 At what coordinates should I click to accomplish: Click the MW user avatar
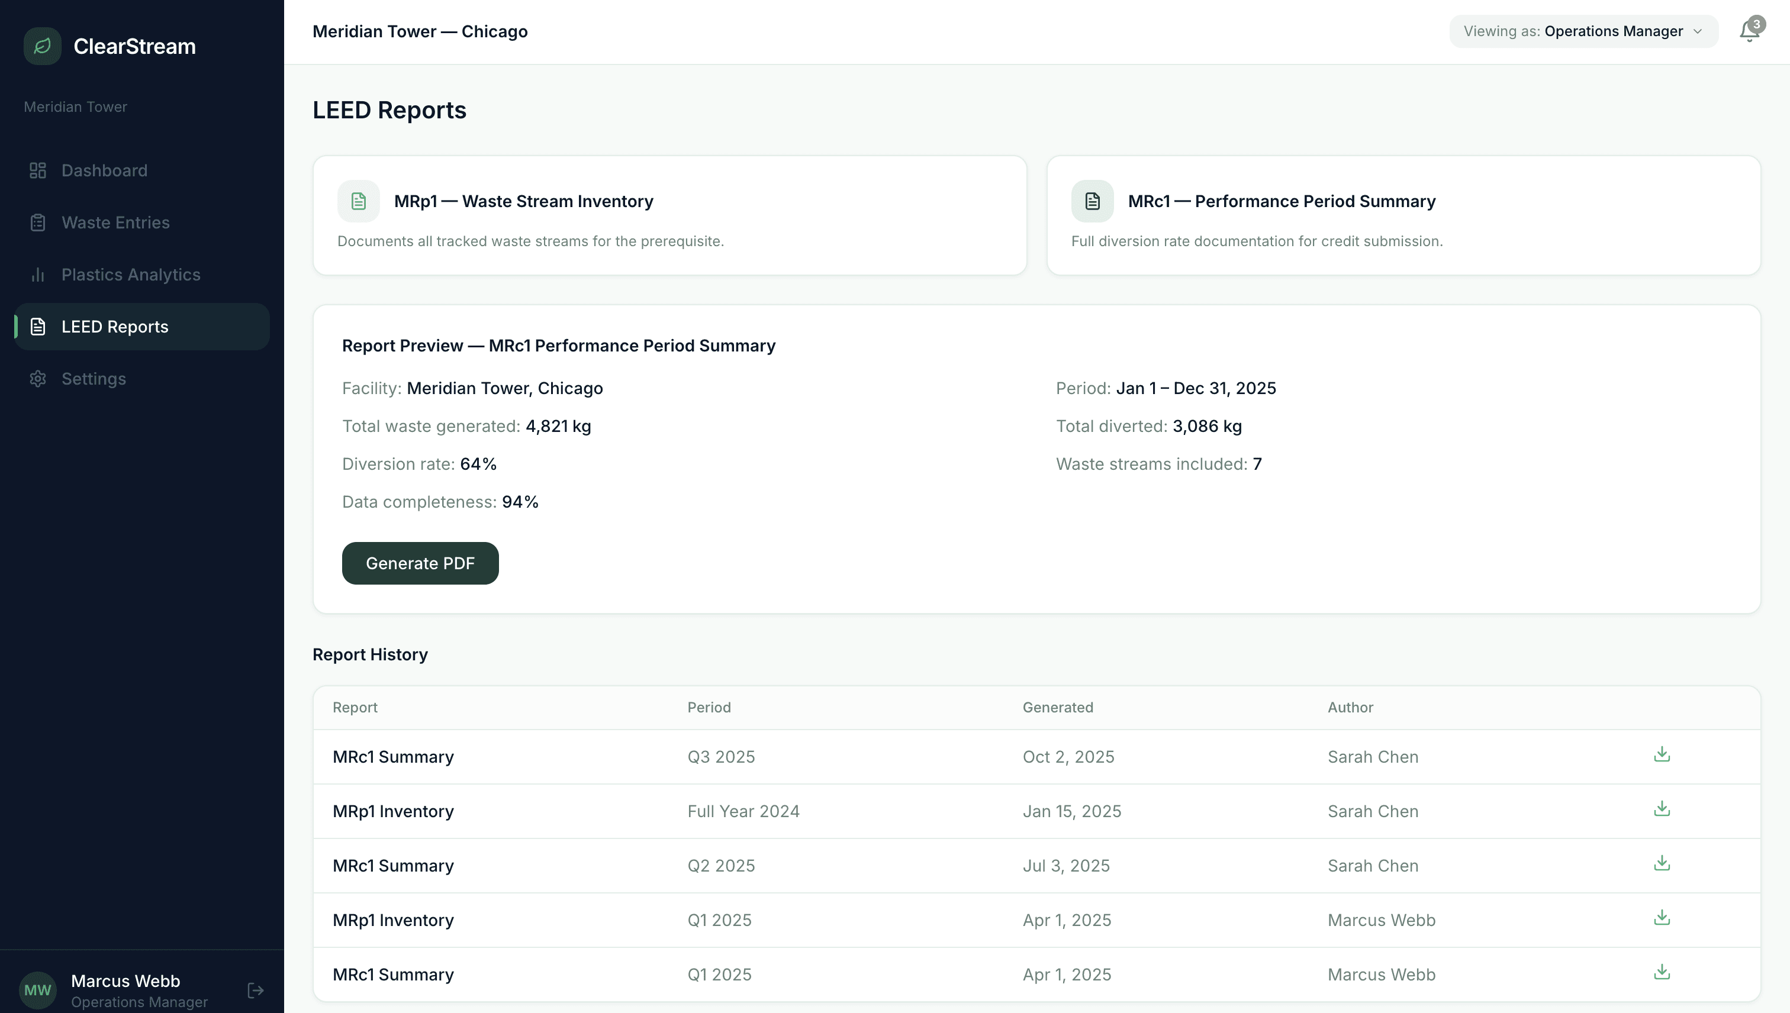pos(37,990)
